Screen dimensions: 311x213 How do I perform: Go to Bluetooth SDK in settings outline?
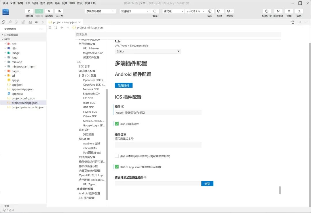(92, 94)
